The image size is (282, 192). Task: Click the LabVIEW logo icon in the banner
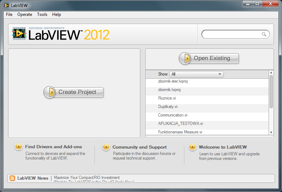tap(19, 34)
